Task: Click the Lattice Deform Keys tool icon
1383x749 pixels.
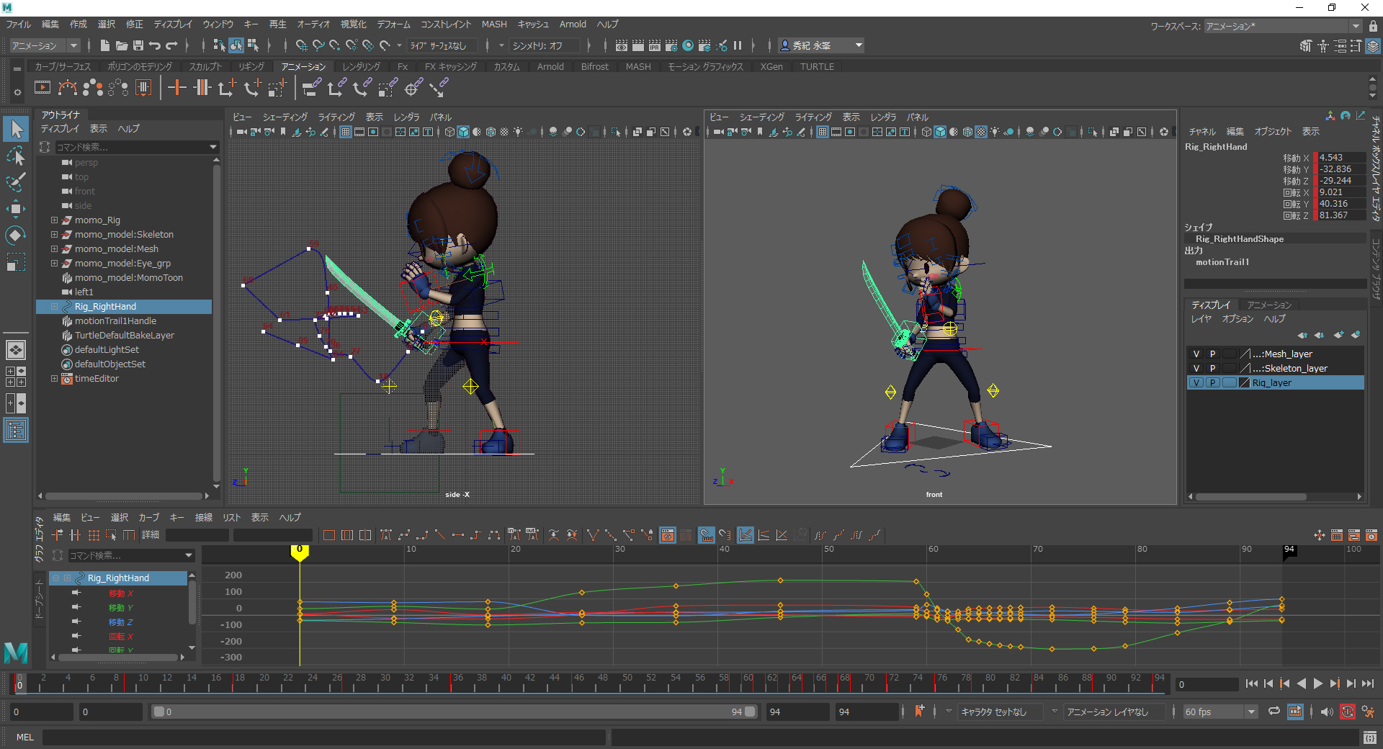Action: 94,535
